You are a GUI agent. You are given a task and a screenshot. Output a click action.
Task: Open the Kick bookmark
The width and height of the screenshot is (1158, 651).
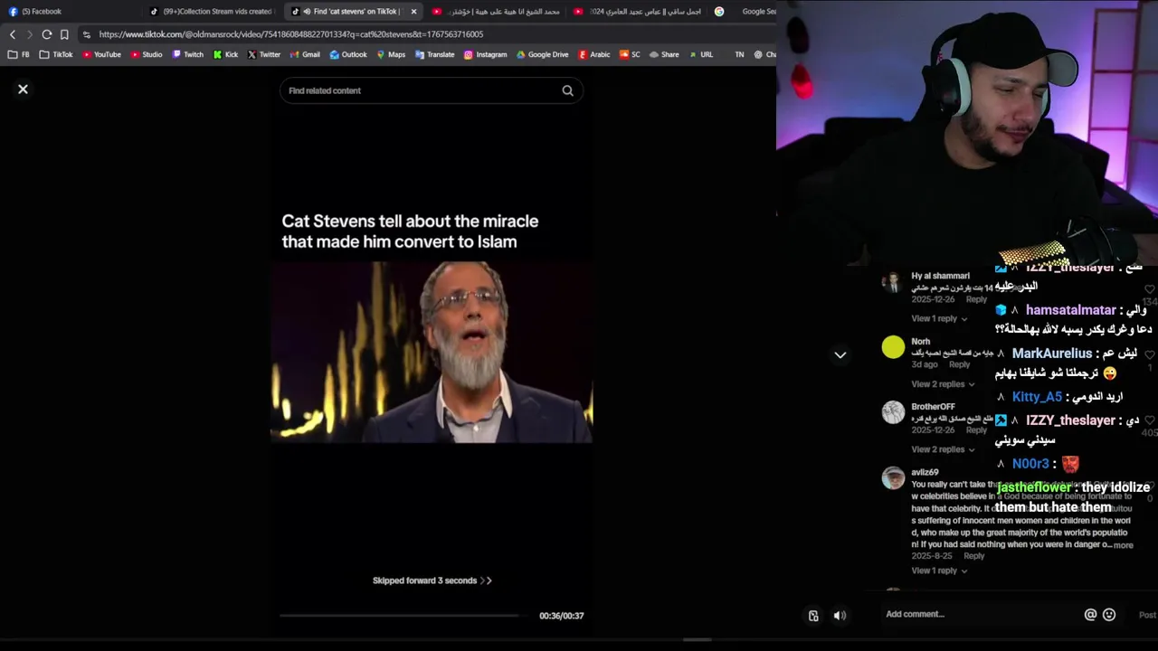pos(225,54)
